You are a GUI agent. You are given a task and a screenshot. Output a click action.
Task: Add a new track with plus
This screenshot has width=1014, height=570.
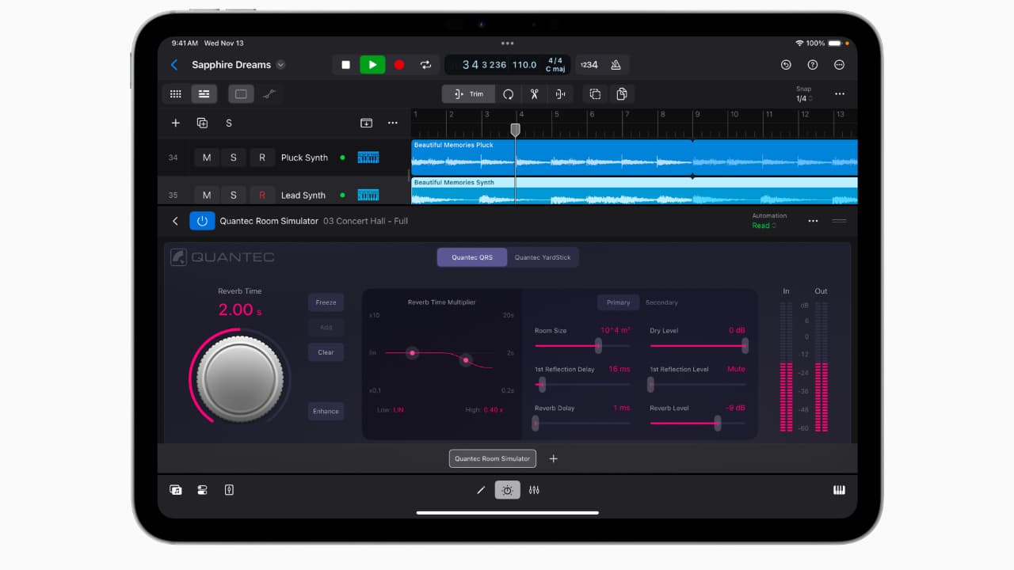176,123
